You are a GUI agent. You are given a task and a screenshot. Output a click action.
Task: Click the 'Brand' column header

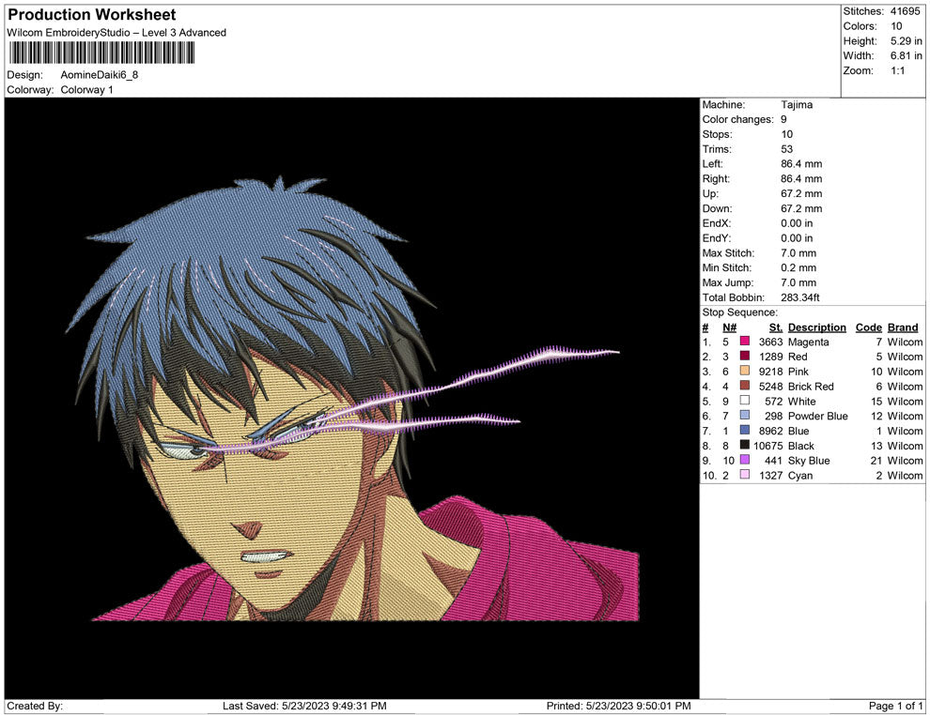point(903,327)
